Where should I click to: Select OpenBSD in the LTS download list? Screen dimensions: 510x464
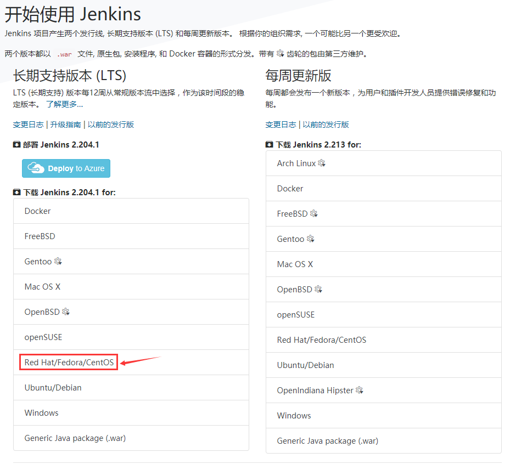[131, 312]
